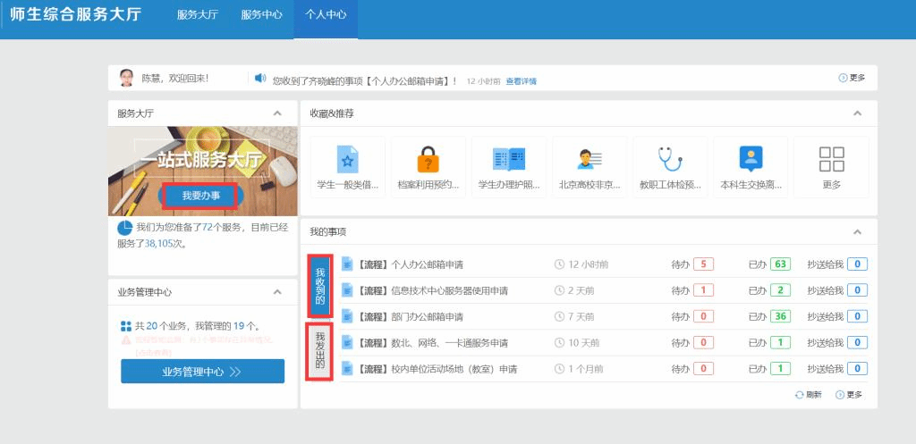This screenshot has height=444, width=916.
Task: Open the 学生办理护照 book icon
Action: tap(509, 159)
